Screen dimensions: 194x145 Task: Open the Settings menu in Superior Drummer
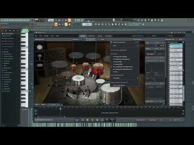click(46, 36)
